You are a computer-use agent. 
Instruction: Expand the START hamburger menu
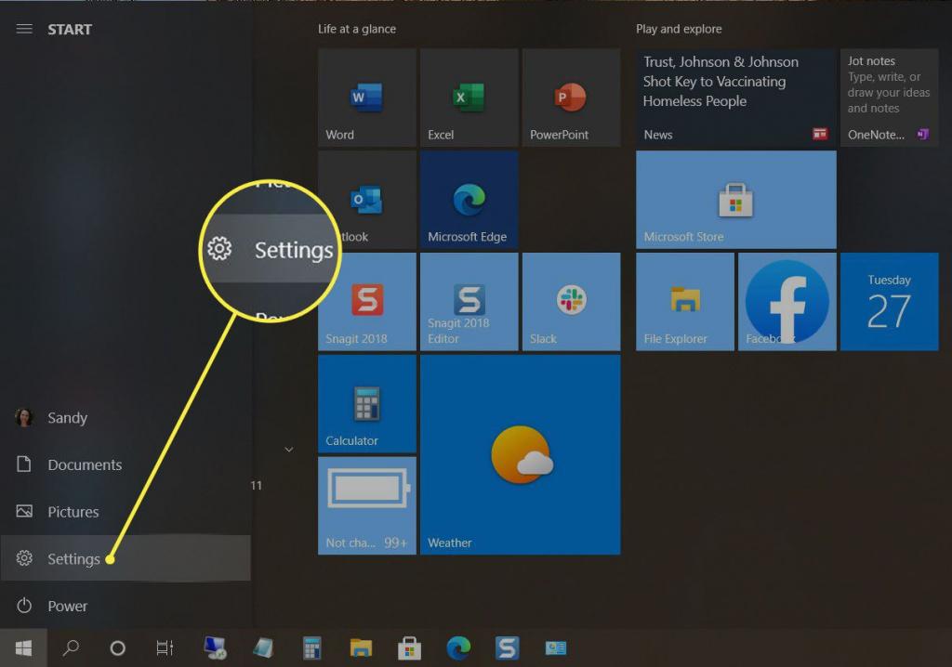24,29
